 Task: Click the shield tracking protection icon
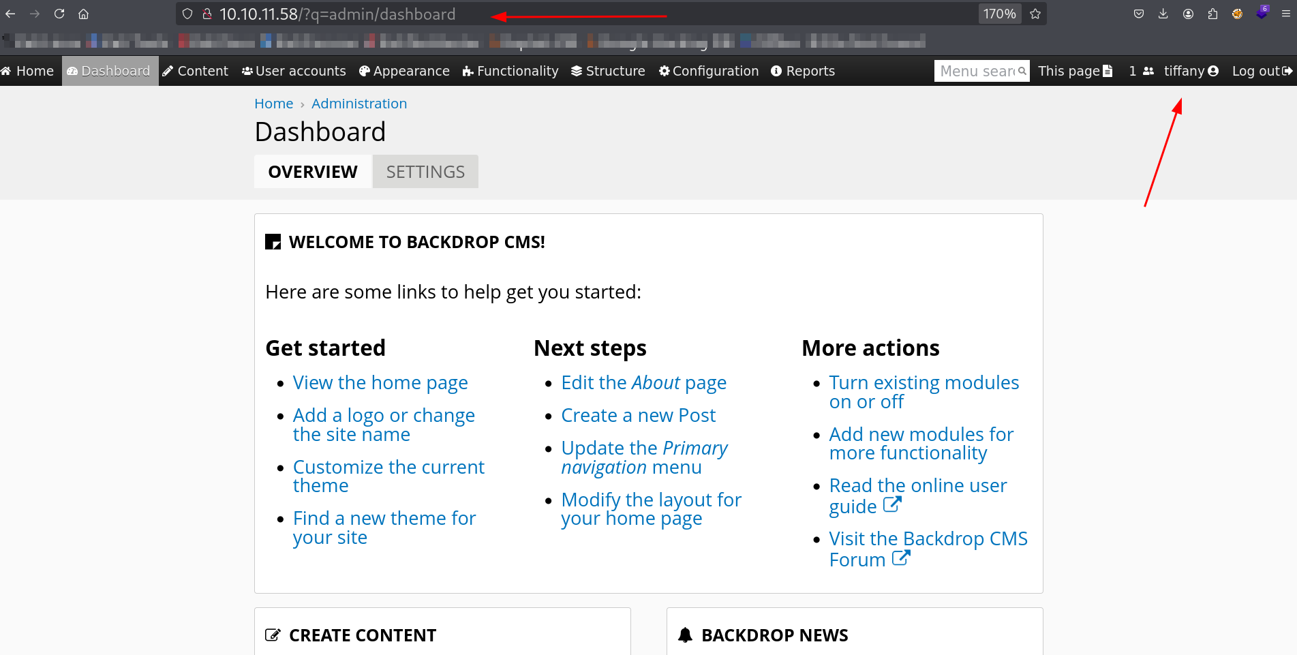[187, 14]
